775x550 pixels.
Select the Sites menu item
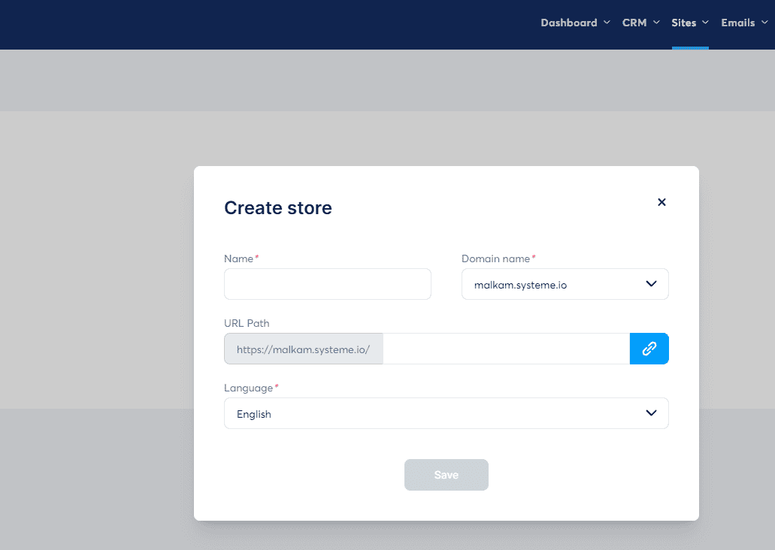(x=683, y=23)
